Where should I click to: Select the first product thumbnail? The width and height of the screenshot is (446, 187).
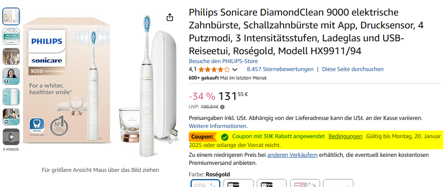[x=11, y=16]
